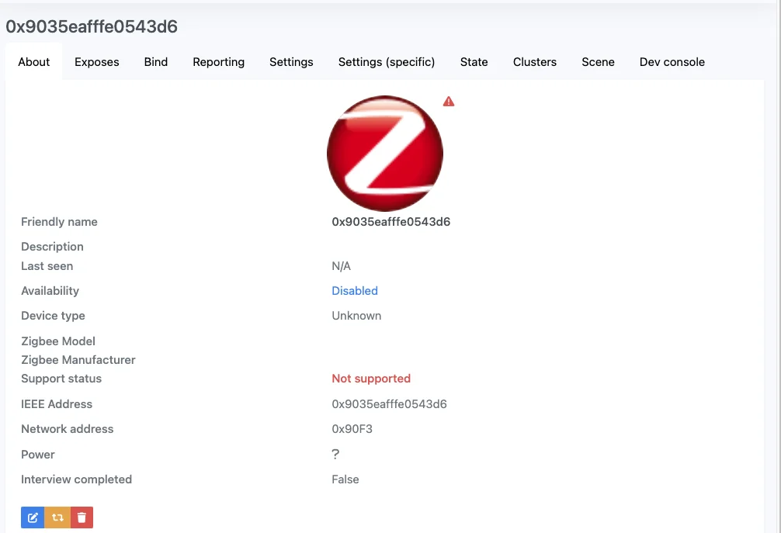Select the Scene tab

click(598, 62)
